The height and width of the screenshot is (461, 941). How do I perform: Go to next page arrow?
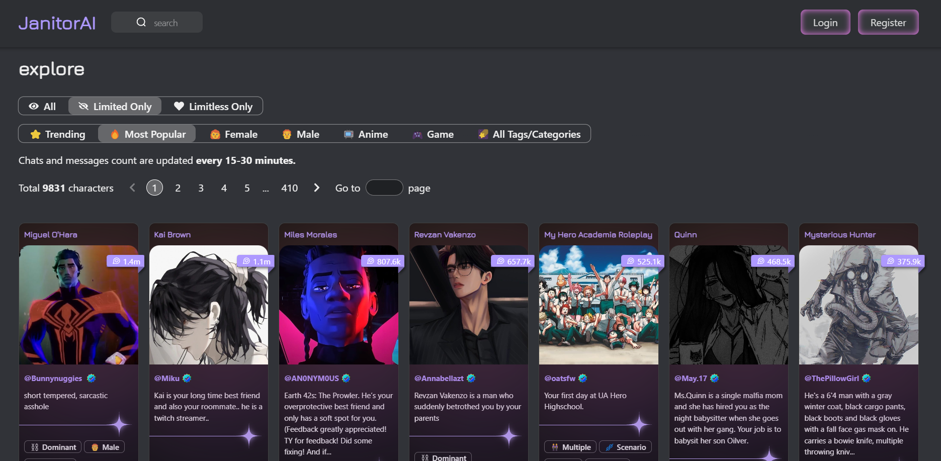[x=316, y=188]
